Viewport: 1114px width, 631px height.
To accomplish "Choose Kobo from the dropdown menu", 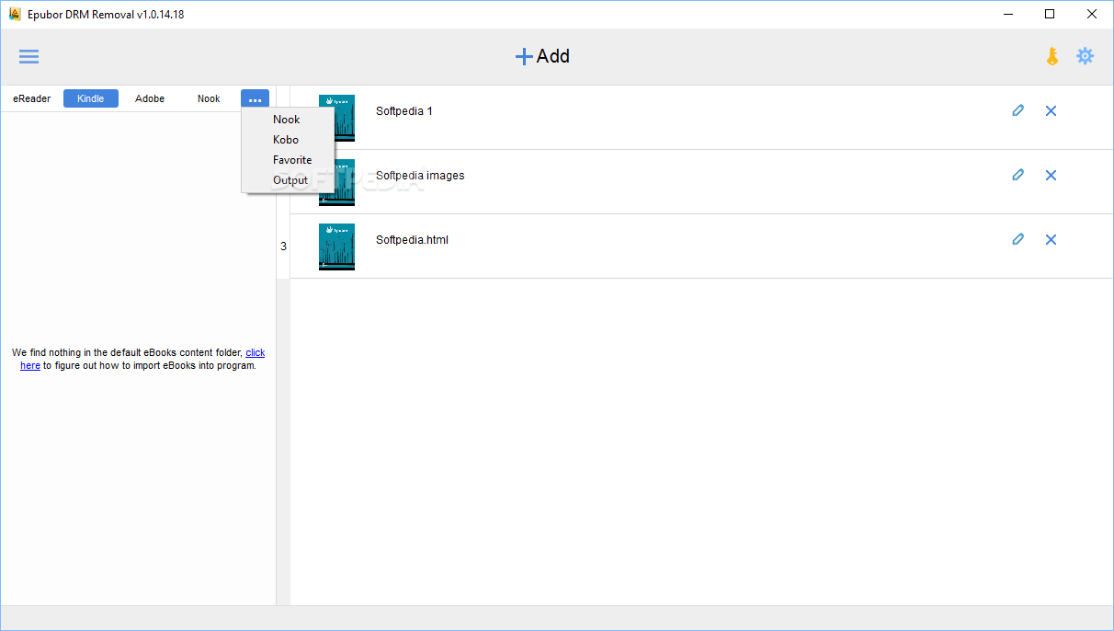I will 286,140.
